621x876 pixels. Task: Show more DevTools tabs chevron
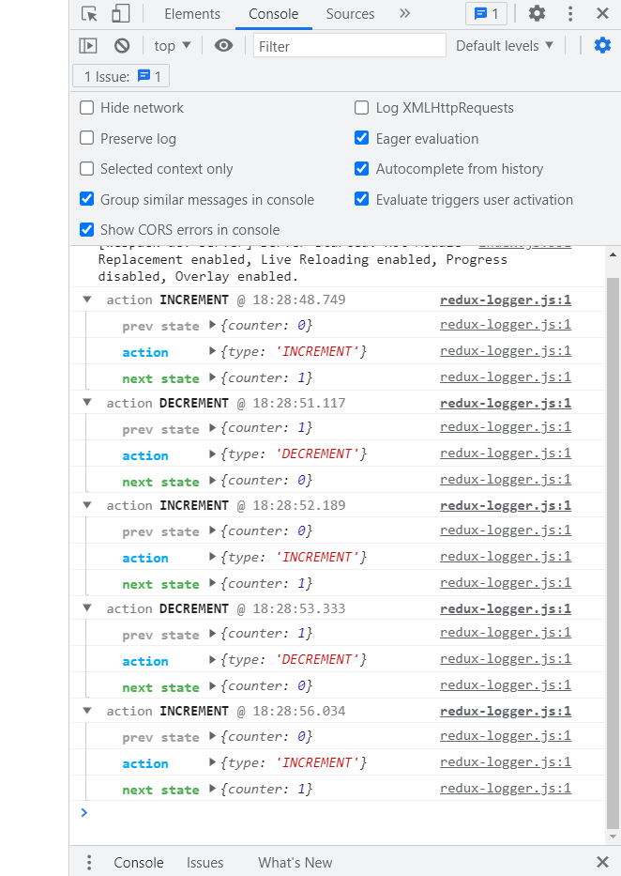point(405,13)
